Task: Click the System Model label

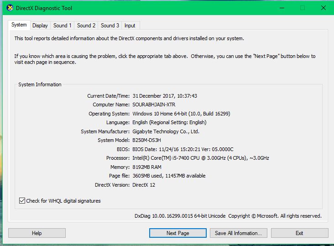Action: 114,140
